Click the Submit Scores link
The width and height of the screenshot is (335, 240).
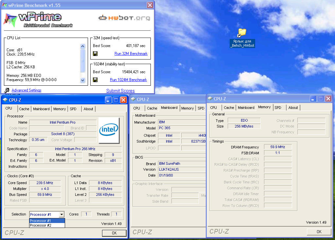coord(120,91)
